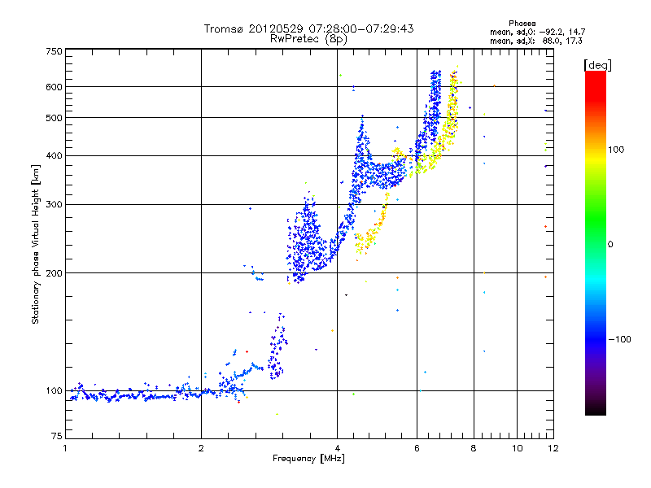Click the 'Stationary phase Virtual Height [km]' label
Viewport: 651px width, 488px height.
coord(36,244)
